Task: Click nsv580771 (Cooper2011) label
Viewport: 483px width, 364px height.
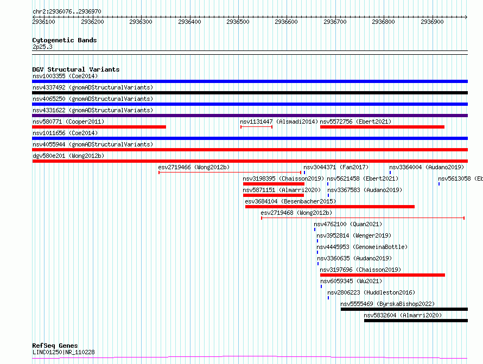Action: pos(68,122)
